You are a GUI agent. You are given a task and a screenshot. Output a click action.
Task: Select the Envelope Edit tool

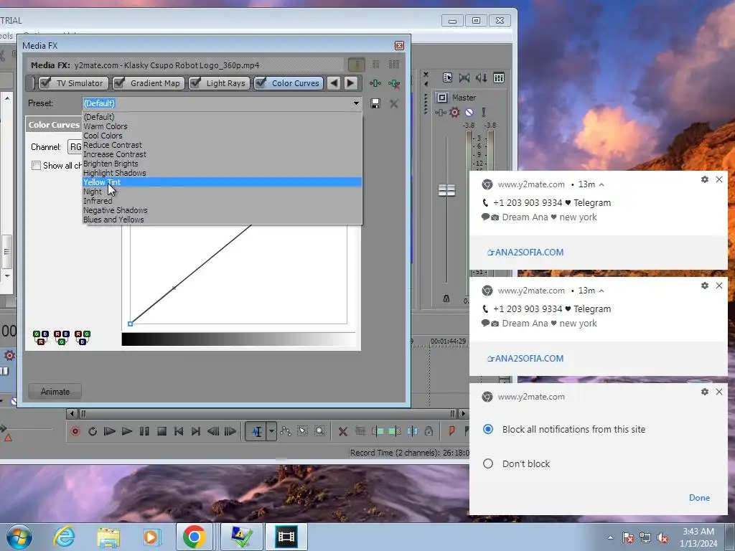(x=286, y=431)
